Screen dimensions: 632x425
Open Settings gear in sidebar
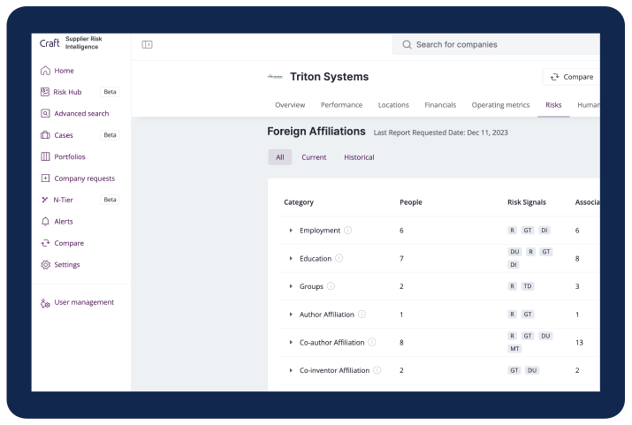pos(60,265)
